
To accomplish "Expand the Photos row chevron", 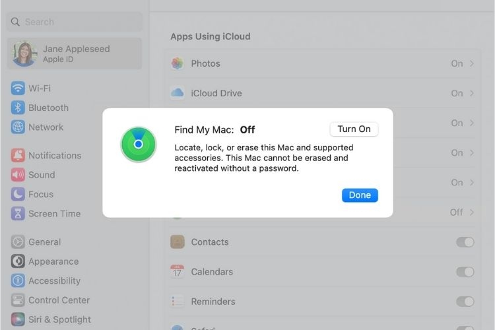I will coord(472,63).
